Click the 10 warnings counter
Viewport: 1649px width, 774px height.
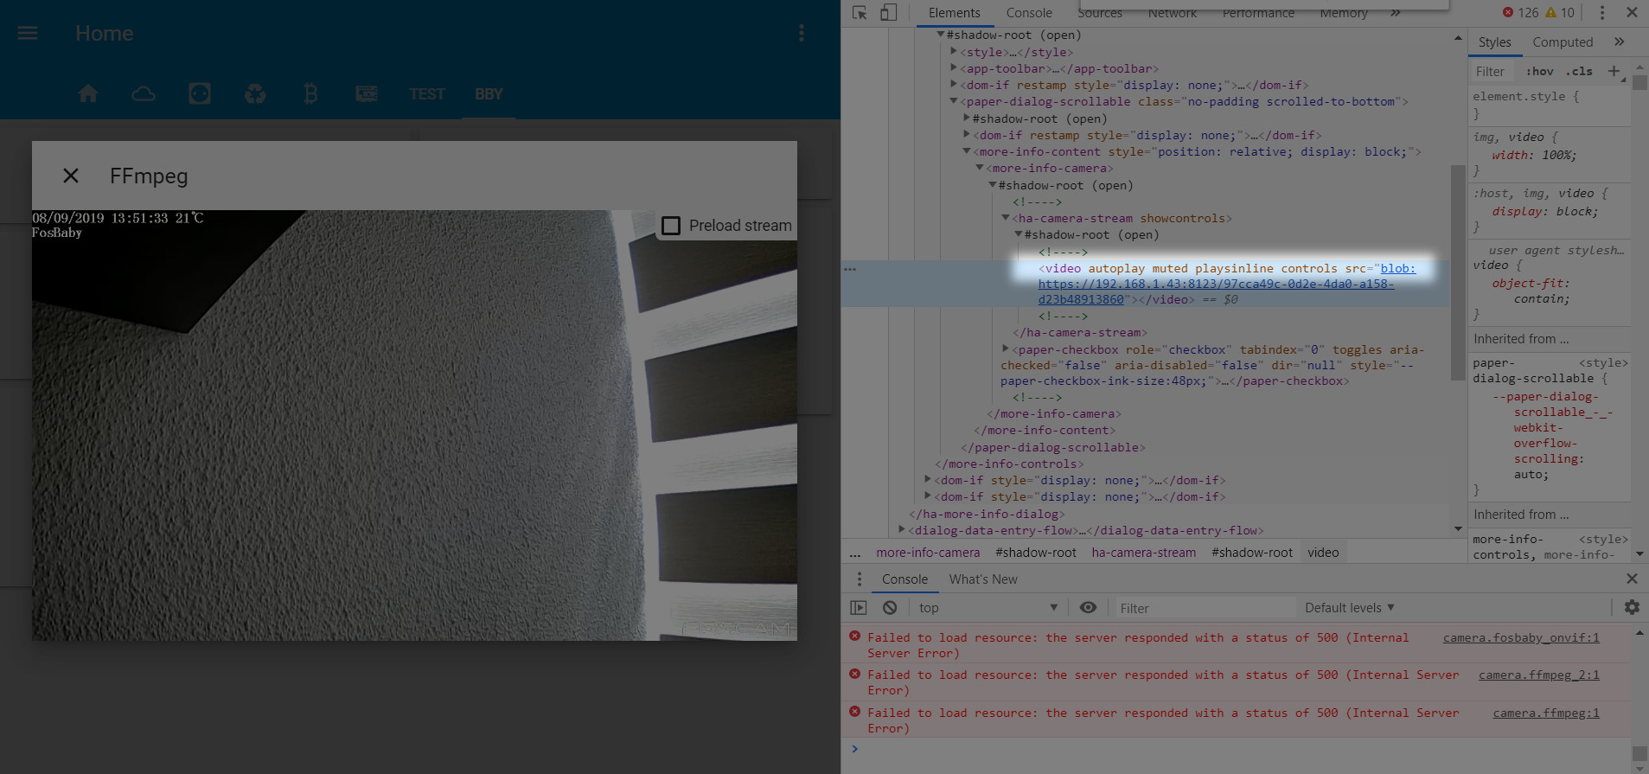coord(1560,12)
